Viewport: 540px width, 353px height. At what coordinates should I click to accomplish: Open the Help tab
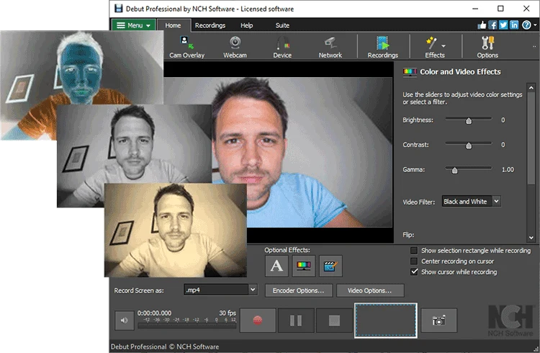tap(246, 25)
